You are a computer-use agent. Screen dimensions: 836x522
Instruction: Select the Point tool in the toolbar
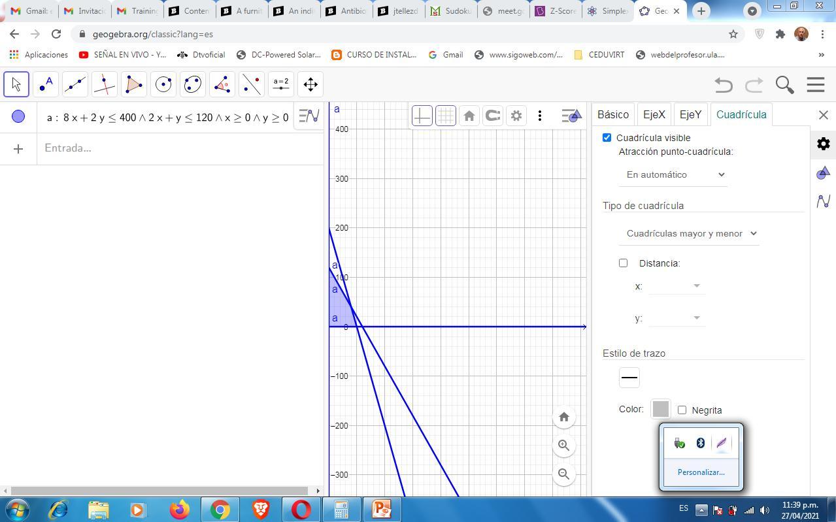click(46, 84)
